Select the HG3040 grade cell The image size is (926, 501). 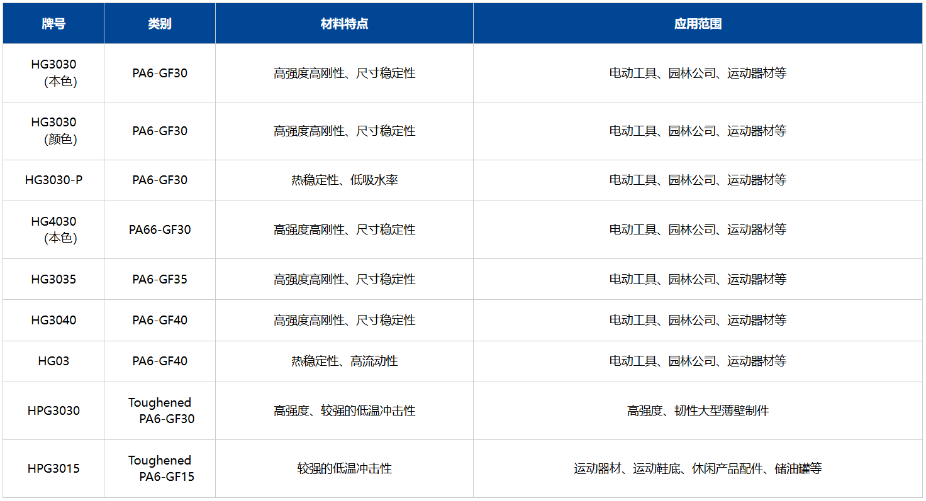pos(53,320)
